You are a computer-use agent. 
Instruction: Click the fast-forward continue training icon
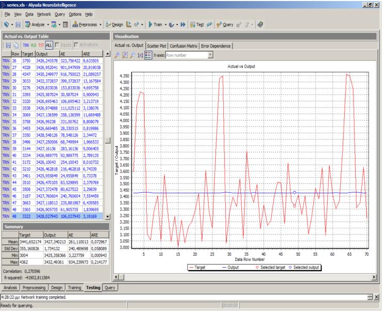click(x=183, y=24)
